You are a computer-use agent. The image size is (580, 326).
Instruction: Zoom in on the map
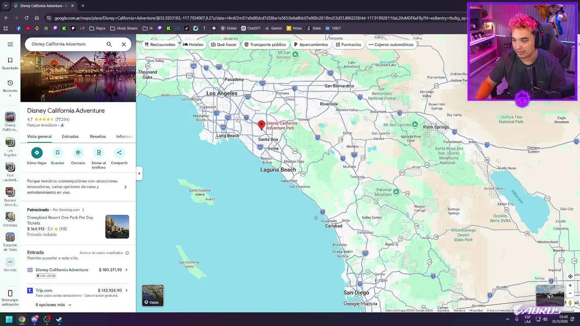coord(570,286)
